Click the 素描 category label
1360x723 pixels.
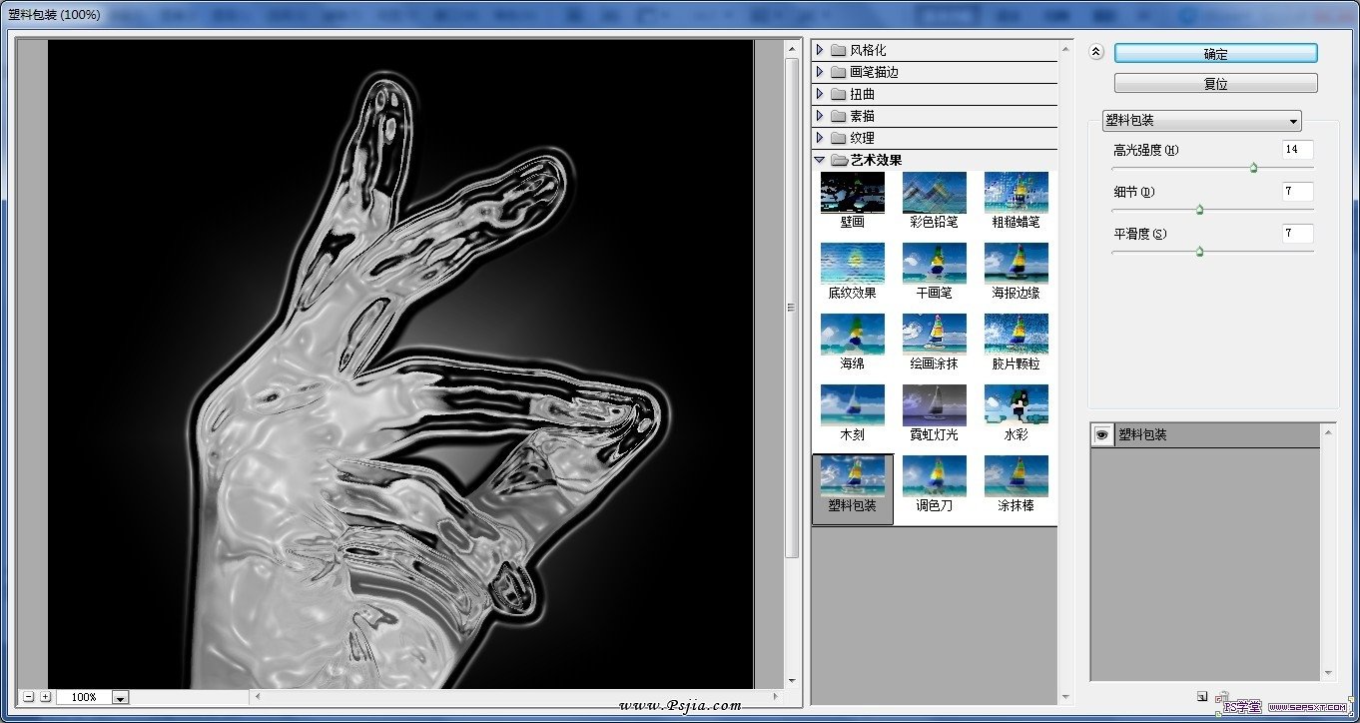(x=863, y=116)
